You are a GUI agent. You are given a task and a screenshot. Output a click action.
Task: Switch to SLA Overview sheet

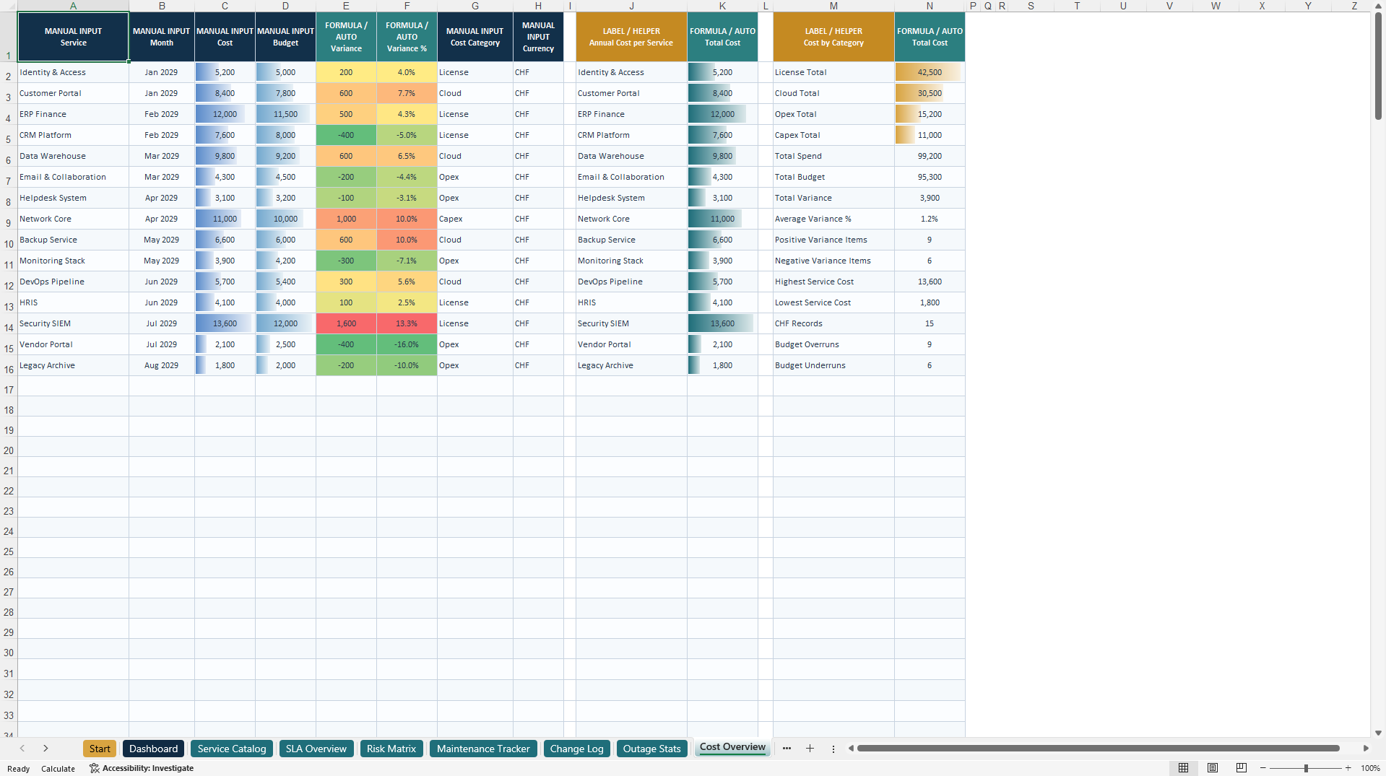click(x=316, y=749)
